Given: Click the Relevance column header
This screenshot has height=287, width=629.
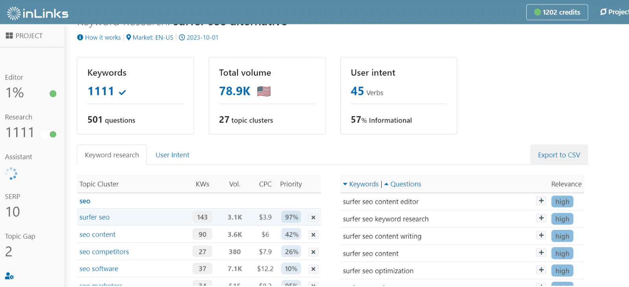Looking at the screenshot, I should pos(566,184).
